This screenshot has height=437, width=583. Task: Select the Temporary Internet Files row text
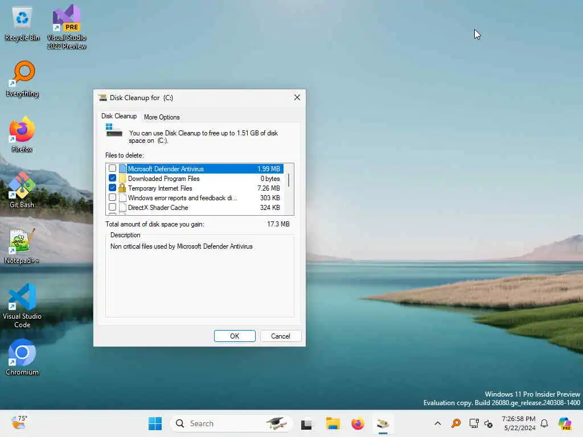pos(160,188)
